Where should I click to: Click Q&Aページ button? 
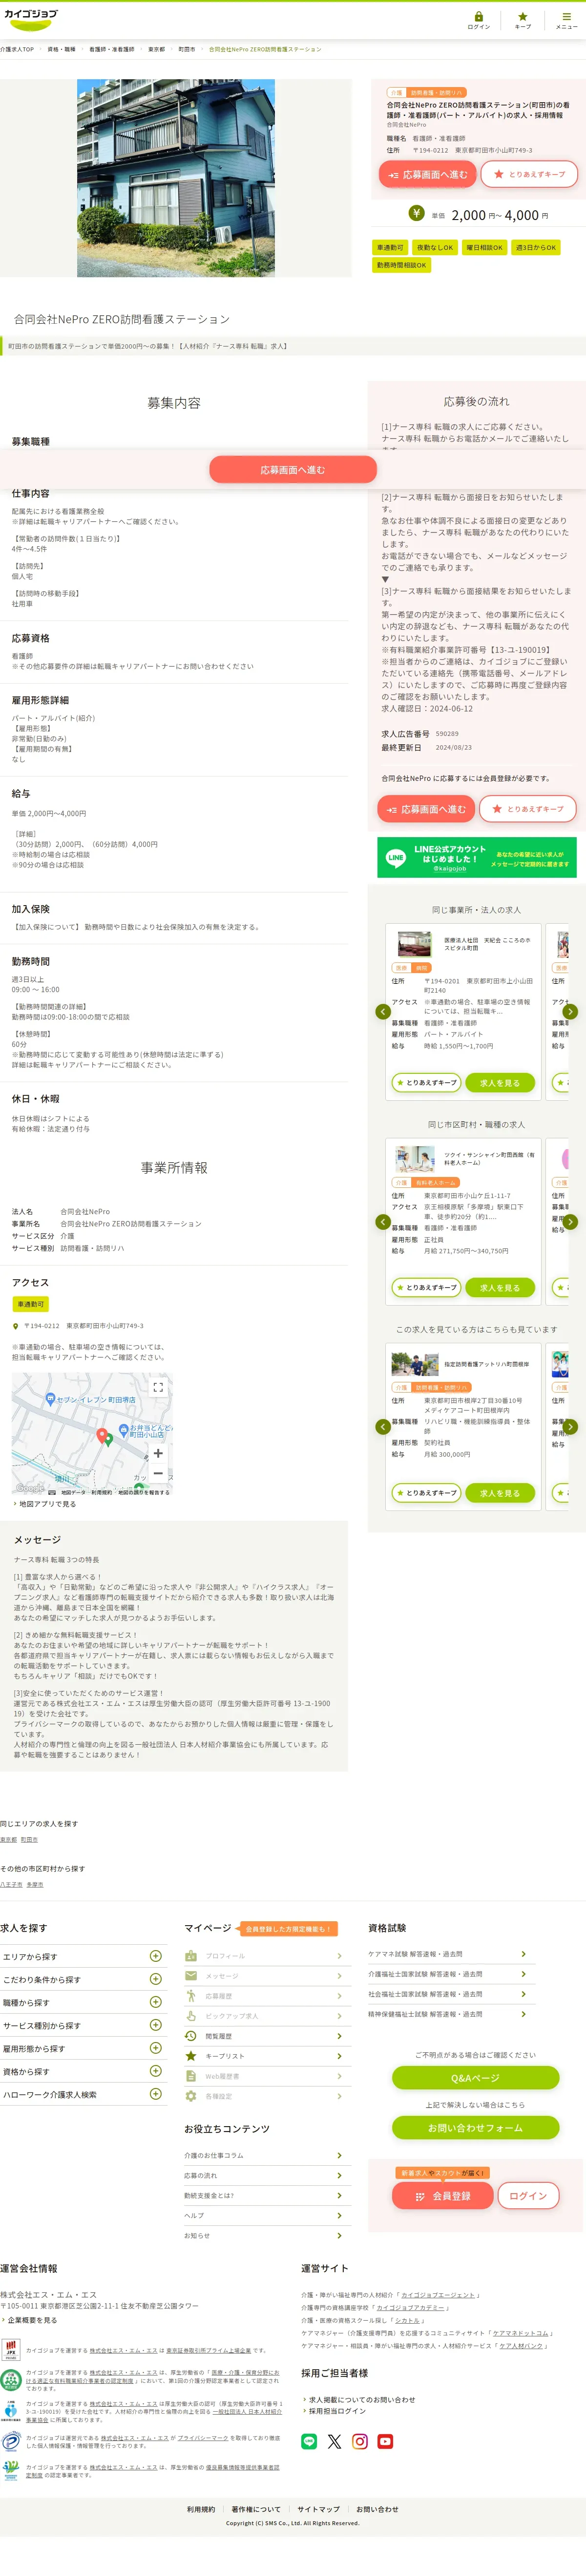475,2078
